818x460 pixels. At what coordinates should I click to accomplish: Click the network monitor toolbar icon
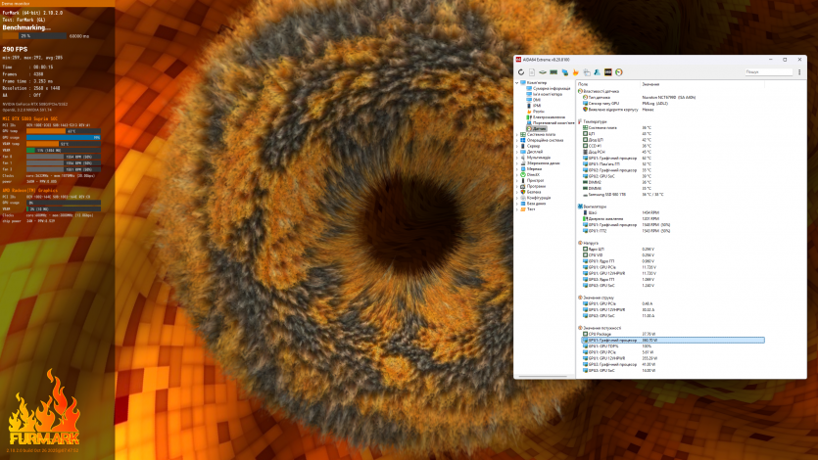tap(564, 71)
